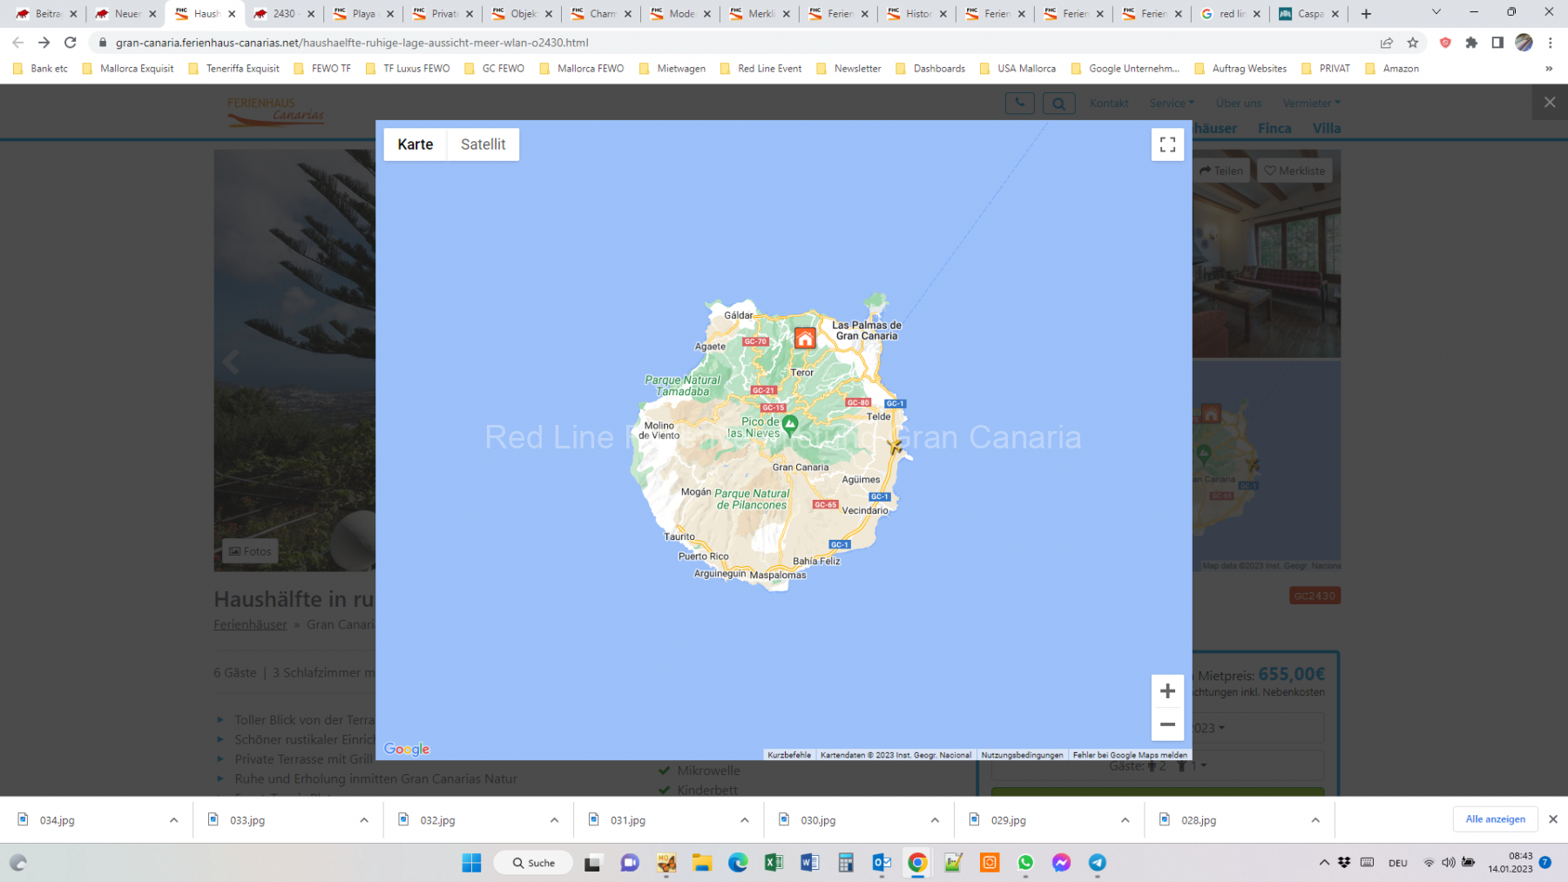Click the airport plane icon on map

tap(895, 447)
